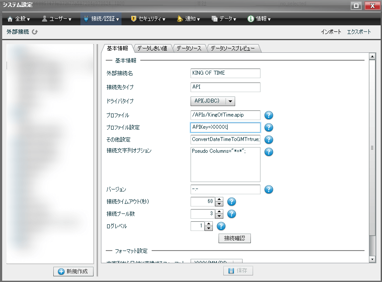
Task: Increase the 接続タイムアウト(秒) value
Action: tap(219, 199)
